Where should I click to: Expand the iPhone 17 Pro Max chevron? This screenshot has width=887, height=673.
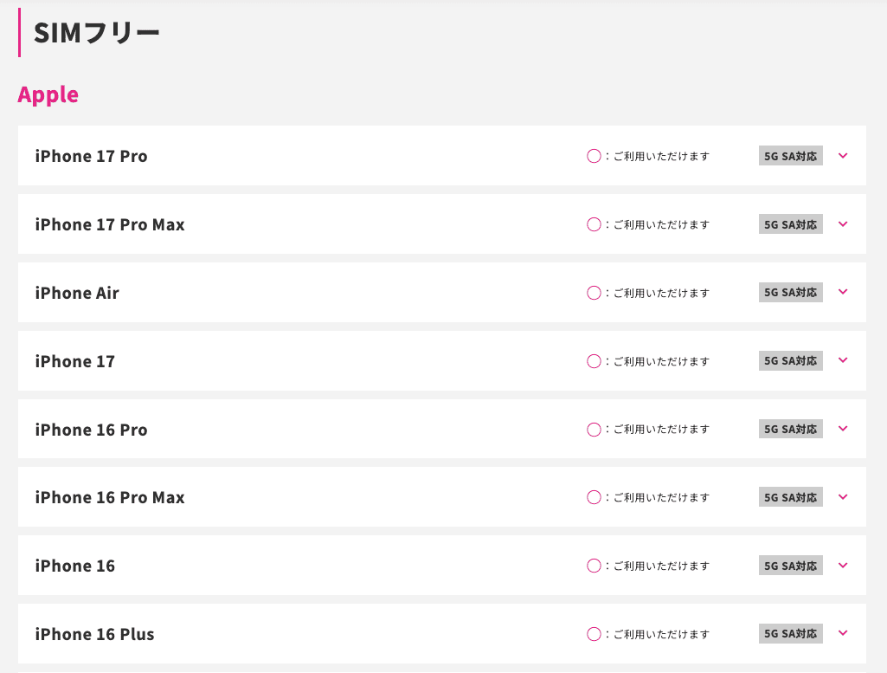point(843,224)
